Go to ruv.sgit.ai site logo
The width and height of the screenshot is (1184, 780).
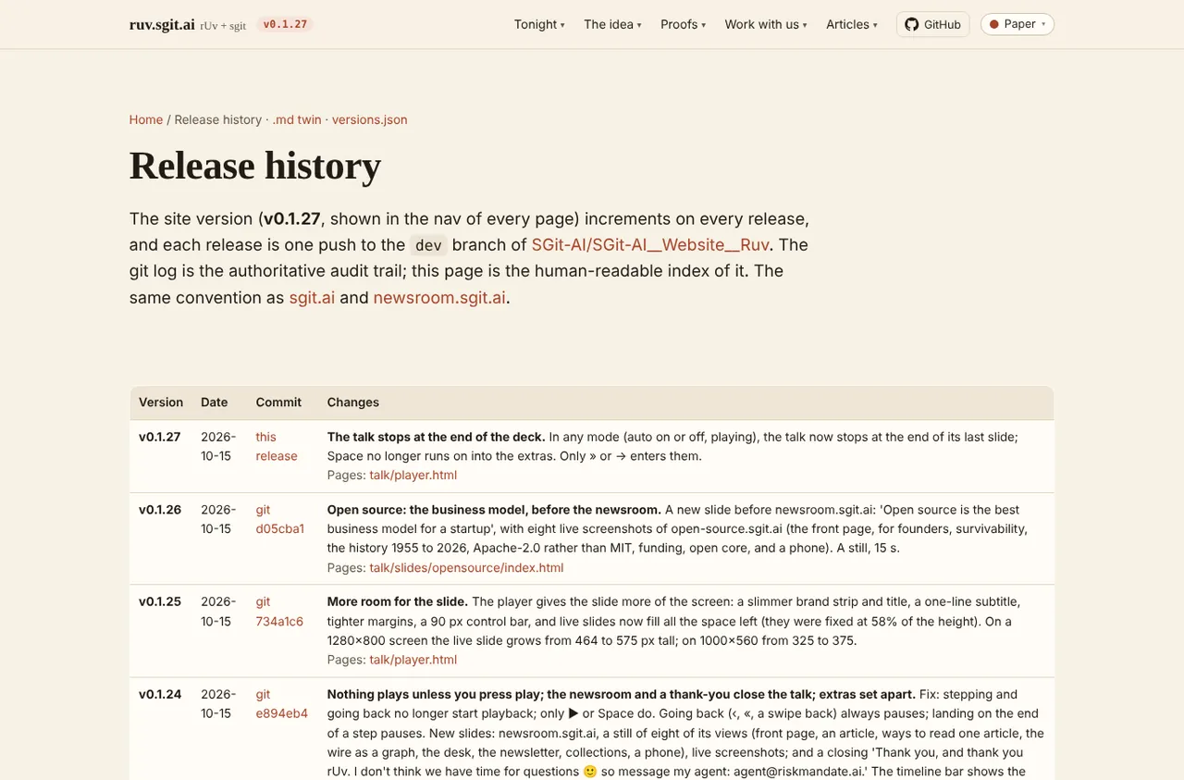pos(162,25)
